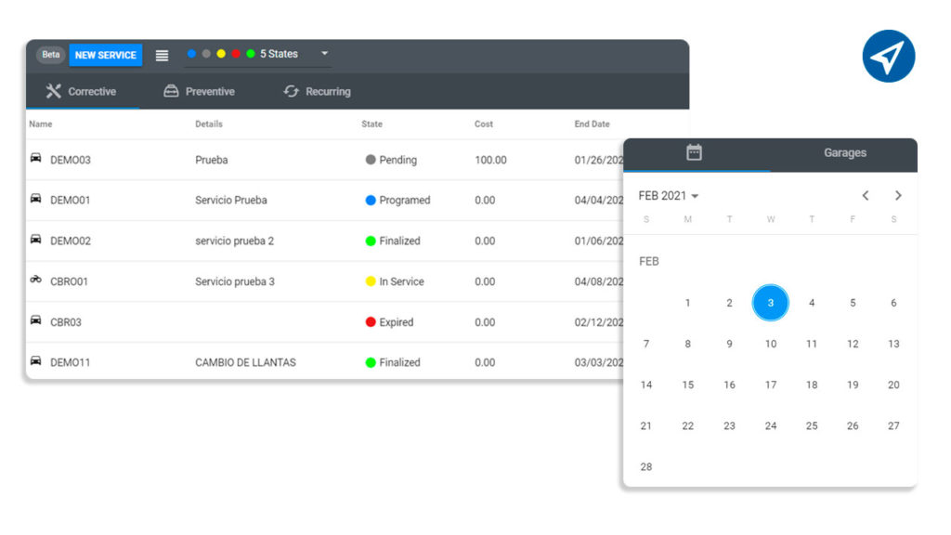The width and height of the screenshot is (951, 535).
Task: Open the DEMO01 Servicio Prueba row
Action: point(327,201)
